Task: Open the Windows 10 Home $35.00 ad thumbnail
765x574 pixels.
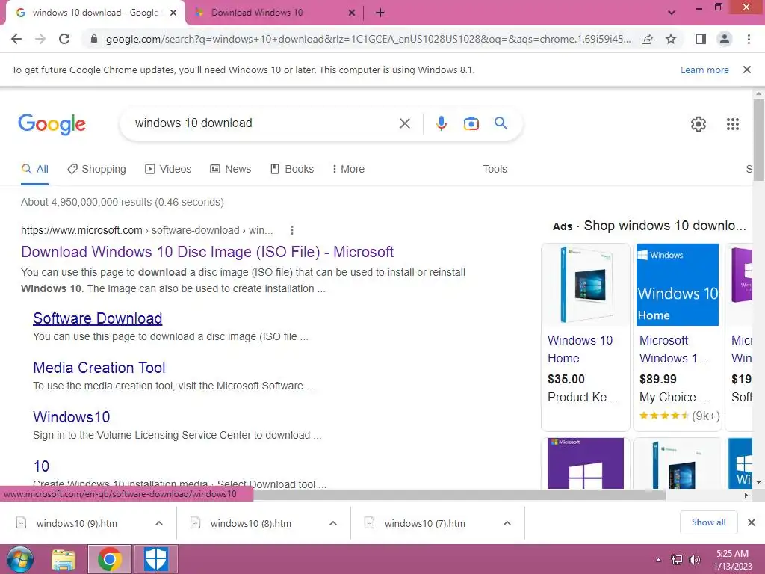Action: point(586,285)
